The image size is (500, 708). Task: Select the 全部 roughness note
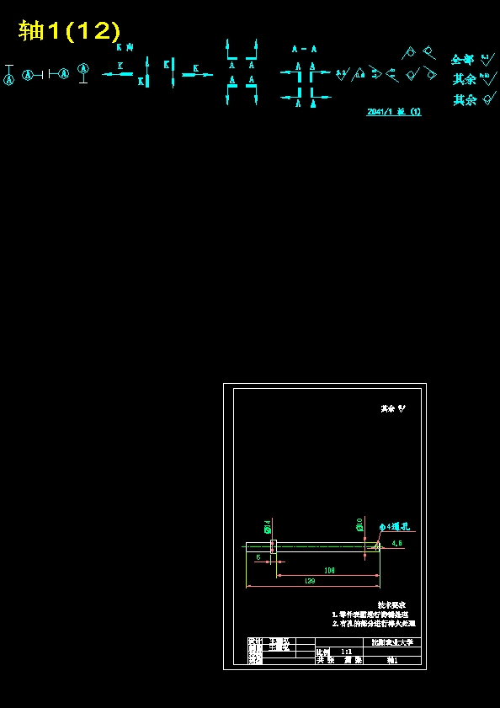(473, 60)
